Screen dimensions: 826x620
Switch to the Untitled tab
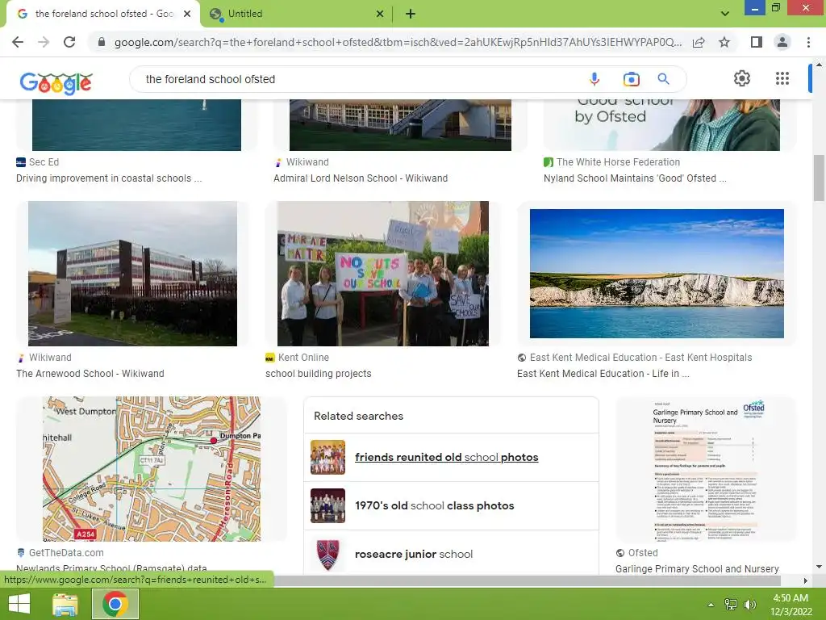coord(297,14)
